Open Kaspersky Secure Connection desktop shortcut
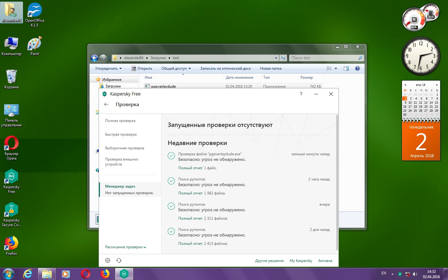Screen dimensions: 448x280 click(x=12, y=214)
